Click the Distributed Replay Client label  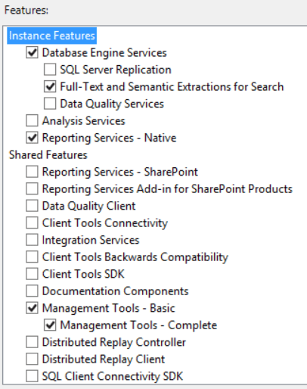tap(104, 359)
